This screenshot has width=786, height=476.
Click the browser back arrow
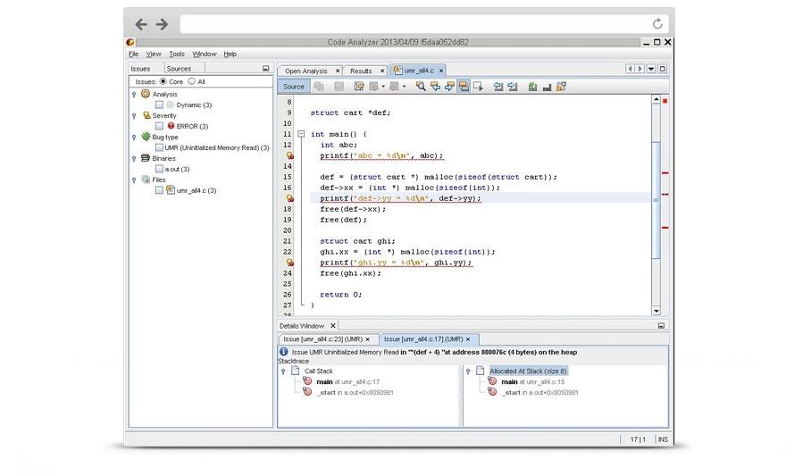click(141, 24)
